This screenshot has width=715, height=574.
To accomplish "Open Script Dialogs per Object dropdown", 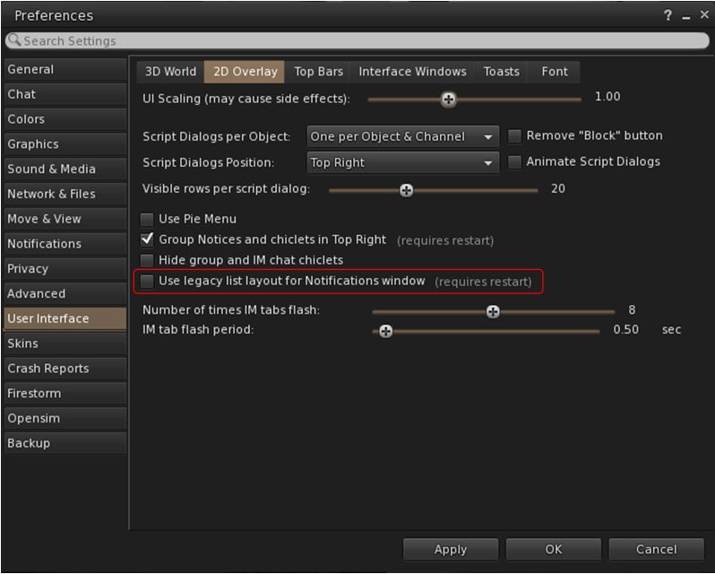I will (x=402, y=136).
